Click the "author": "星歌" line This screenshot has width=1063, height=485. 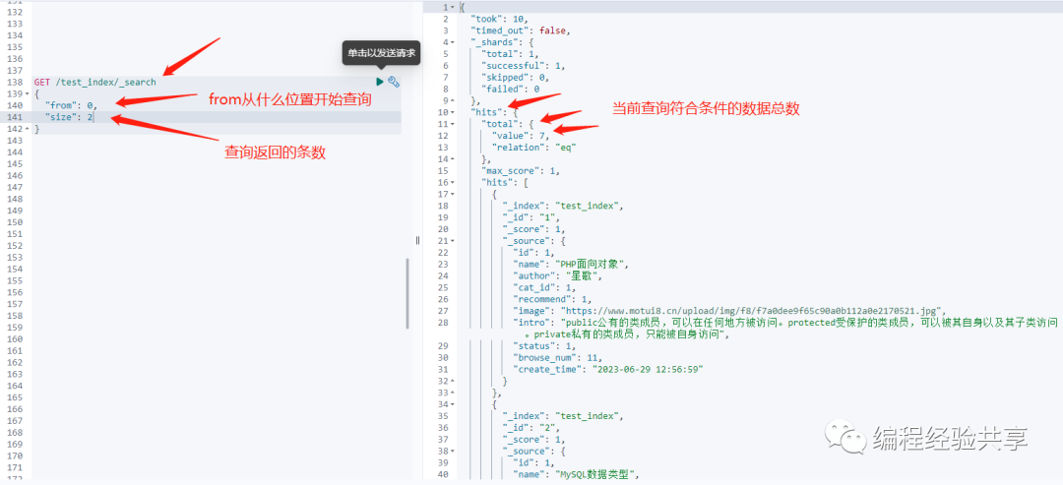point(557,275)
